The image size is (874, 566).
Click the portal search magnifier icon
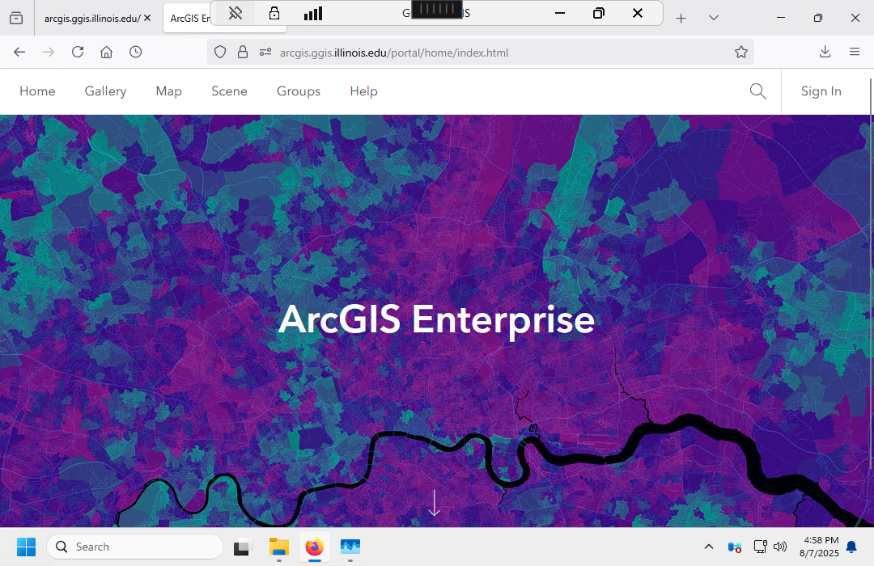point(757,91)
